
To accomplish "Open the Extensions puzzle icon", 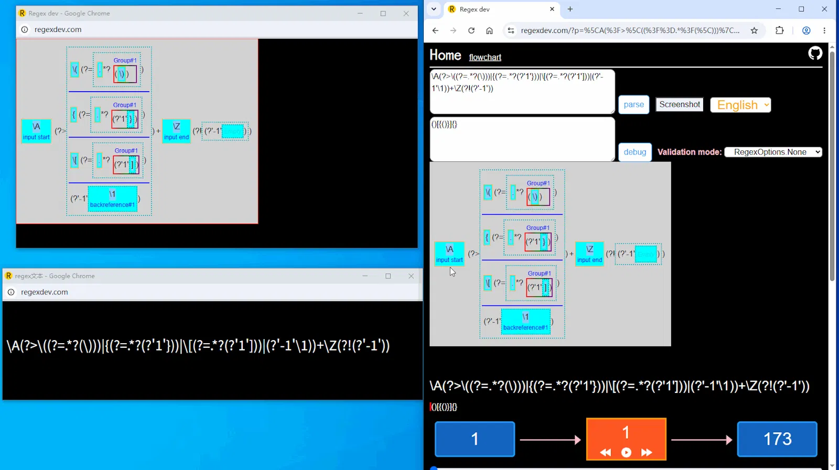I will coord(780,30).
